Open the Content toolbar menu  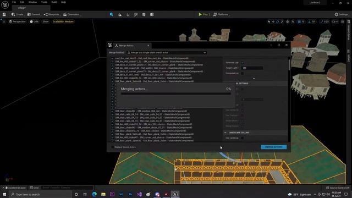pyautogui.click(x=34, y=14)
